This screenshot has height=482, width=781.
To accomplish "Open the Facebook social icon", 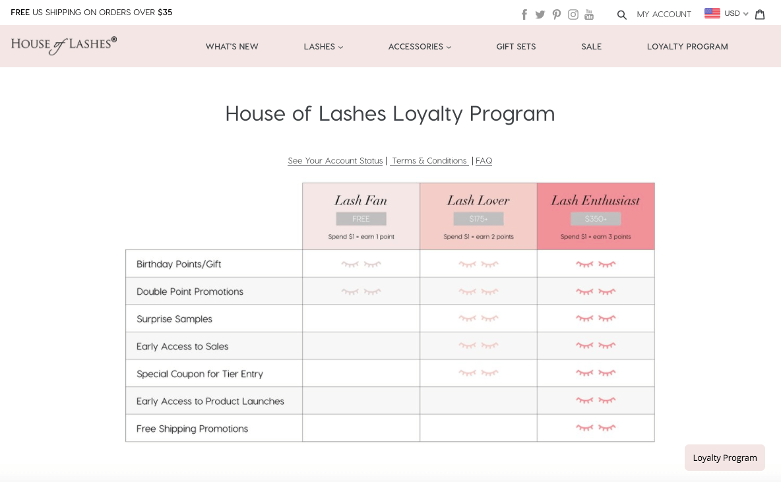I will 524,14.
